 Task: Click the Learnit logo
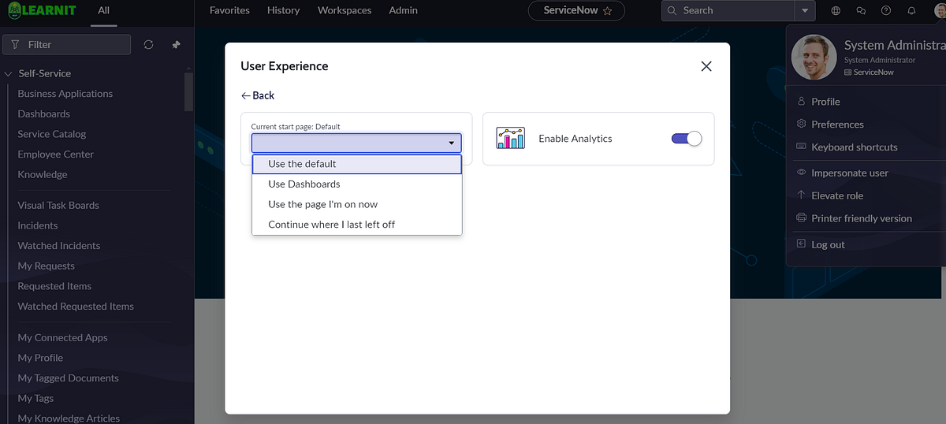click(x=43, y=11)
